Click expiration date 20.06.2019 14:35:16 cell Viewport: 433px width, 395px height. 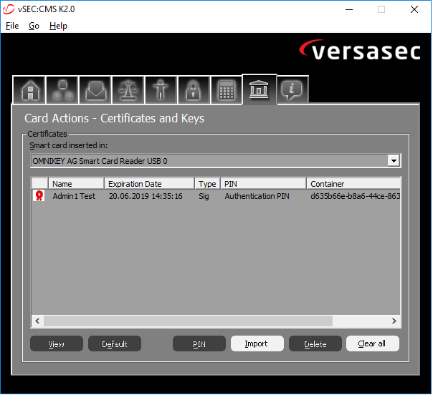(146, 196)
